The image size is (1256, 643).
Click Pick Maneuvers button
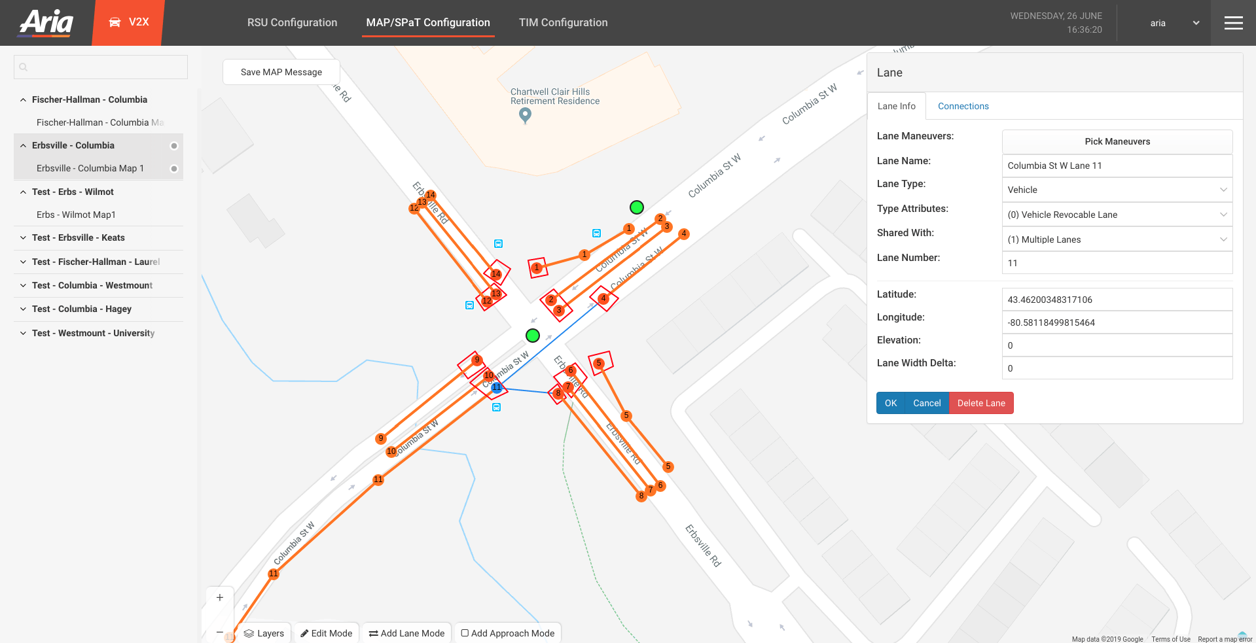coord(1117,141)
